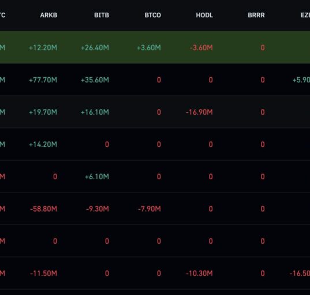The image size is (310, 295).
Task: Select the HODL column header
Action: [x=204, y=15]
